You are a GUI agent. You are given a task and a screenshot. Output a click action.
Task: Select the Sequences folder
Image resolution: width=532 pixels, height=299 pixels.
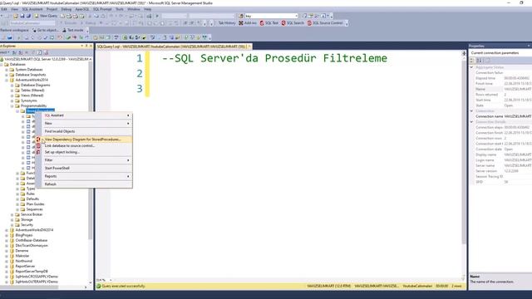pos(34,209)
